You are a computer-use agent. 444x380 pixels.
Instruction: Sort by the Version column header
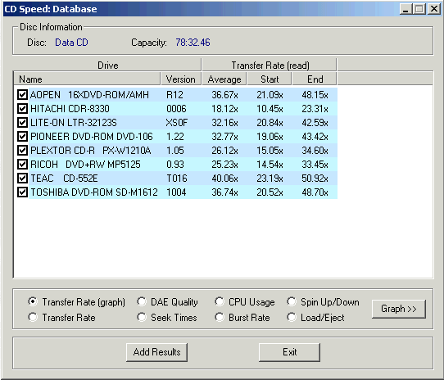181,79
